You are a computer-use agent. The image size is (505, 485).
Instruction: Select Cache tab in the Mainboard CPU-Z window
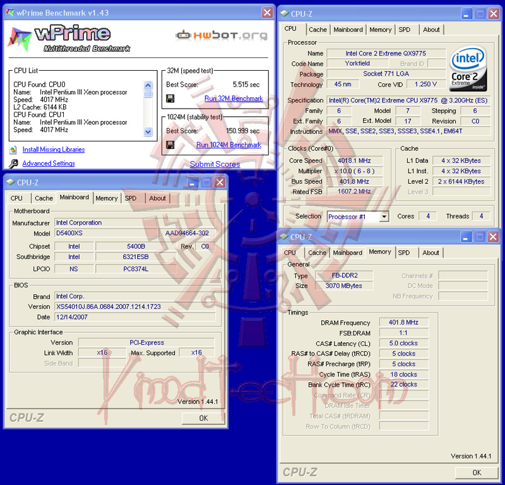coord(44,198)
